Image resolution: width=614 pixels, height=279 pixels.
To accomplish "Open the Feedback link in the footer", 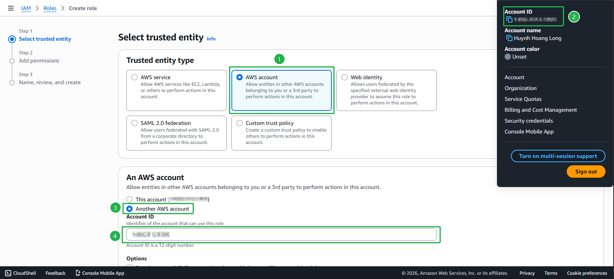I will pos(55,273).
